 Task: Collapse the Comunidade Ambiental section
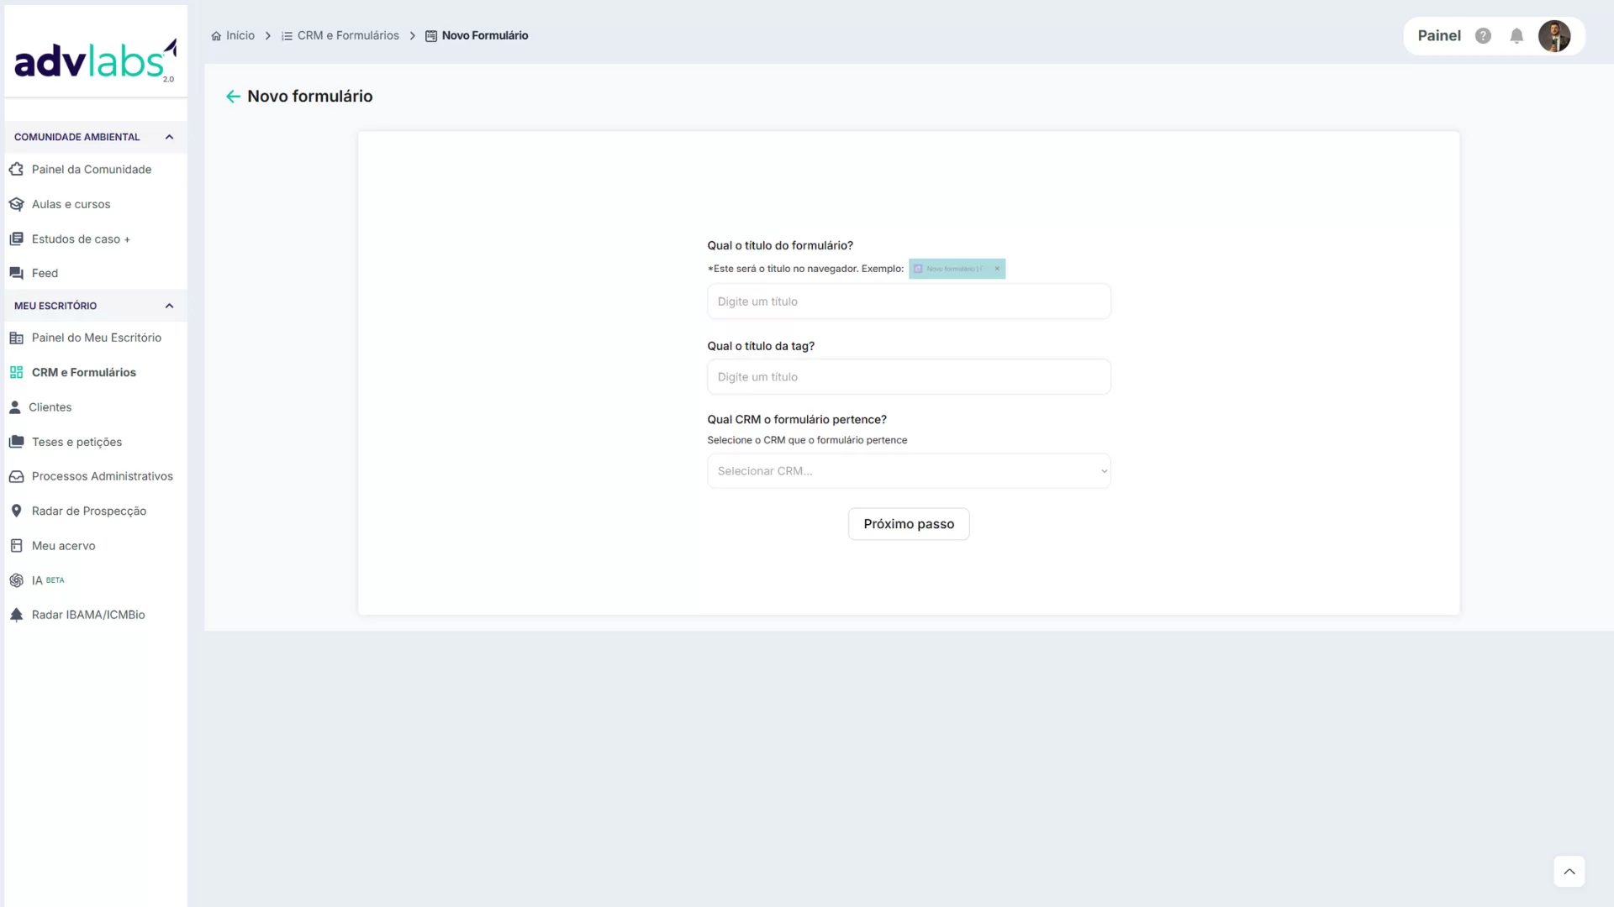tap(169, 137)
